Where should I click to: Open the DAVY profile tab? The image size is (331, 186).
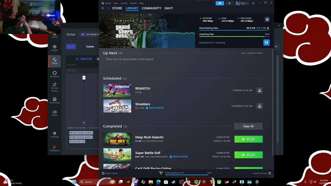[169, 8]
